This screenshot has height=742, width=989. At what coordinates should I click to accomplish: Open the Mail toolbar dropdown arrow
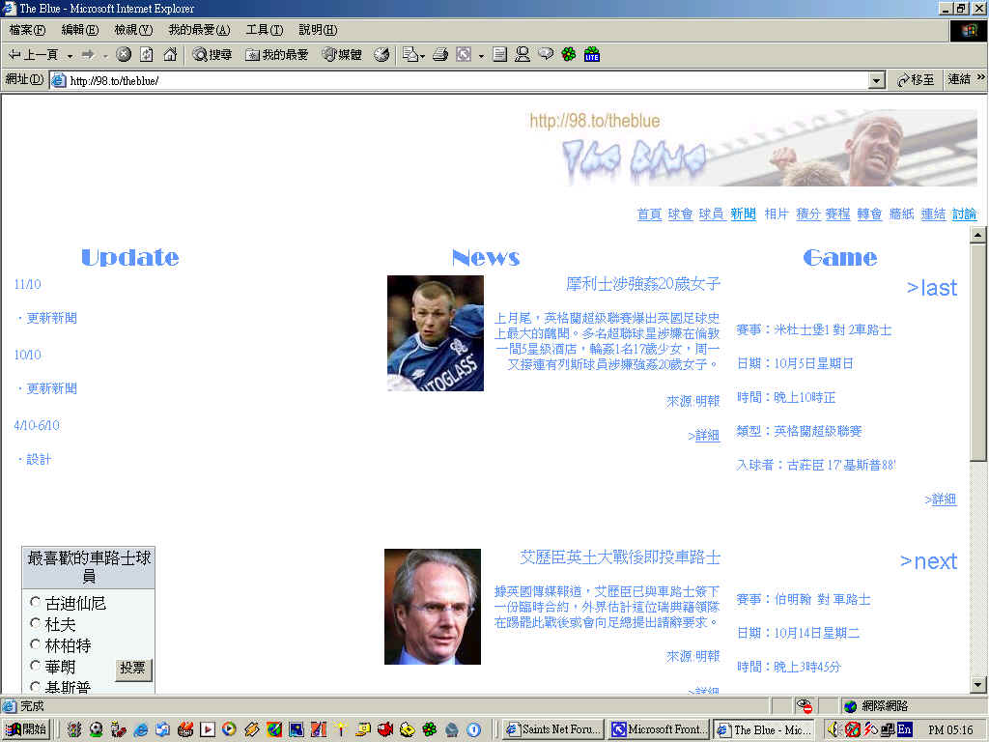click(423, 55)
